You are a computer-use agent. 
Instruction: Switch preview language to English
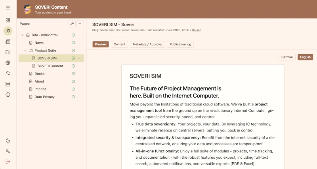click(x=305, y=57)
